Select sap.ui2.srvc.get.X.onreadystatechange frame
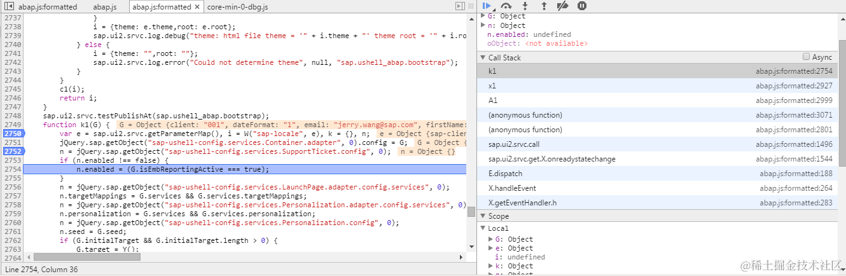 click(658, 159)
